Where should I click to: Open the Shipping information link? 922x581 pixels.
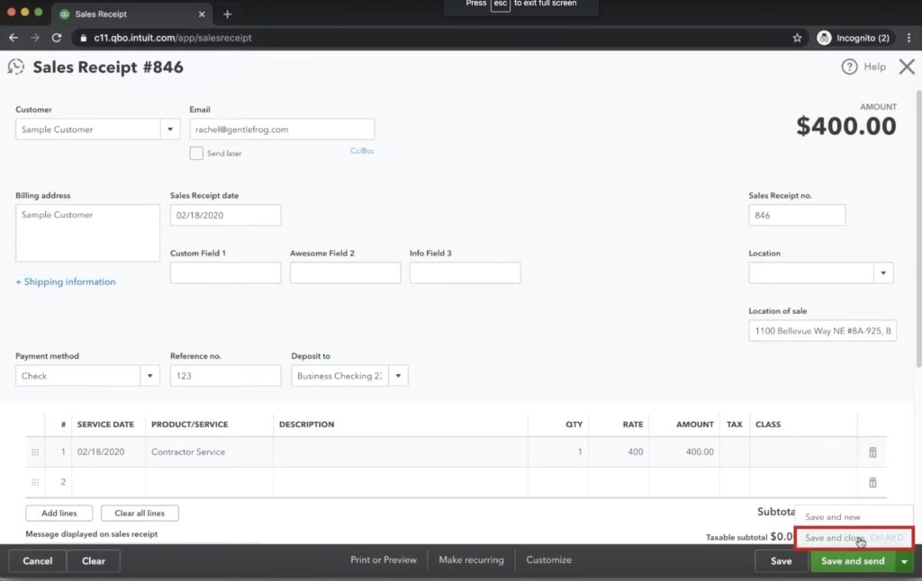pos(65,282)
